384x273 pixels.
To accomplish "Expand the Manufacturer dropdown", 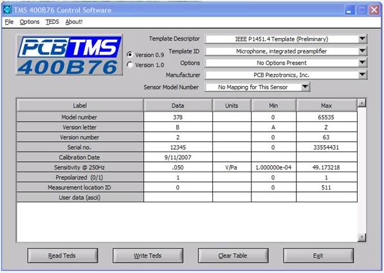I will pyautogui.click(x=362, y=75).
